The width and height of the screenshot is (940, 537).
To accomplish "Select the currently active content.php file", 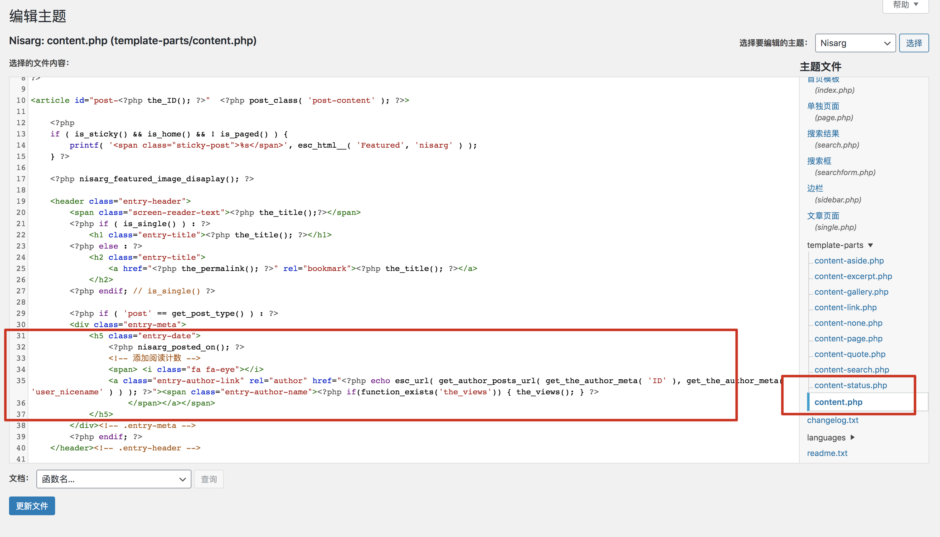I will 839,402.
